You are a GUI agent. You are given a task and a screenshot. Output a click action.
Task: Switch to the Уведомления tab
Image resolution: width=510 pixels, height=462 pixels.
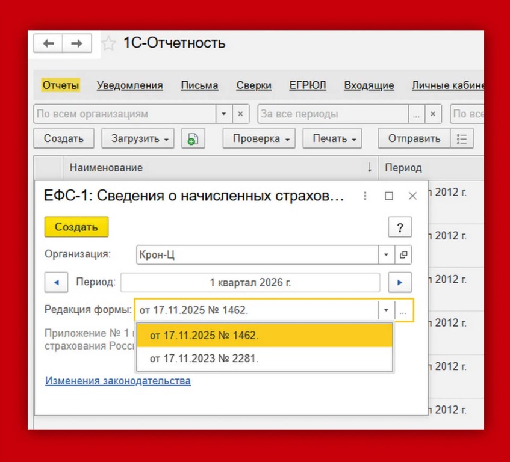point(130,85)
